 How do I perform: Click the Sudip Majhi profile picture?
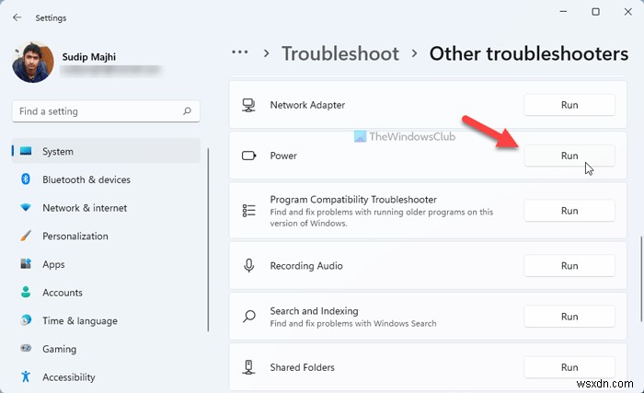(x=33, y=62)
